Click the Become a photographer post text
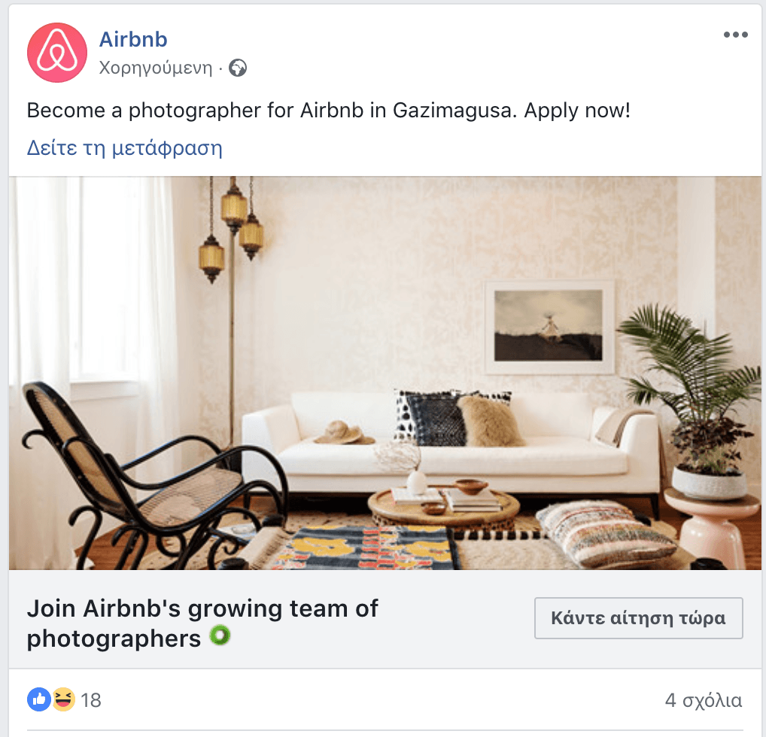 coord(328,111)
